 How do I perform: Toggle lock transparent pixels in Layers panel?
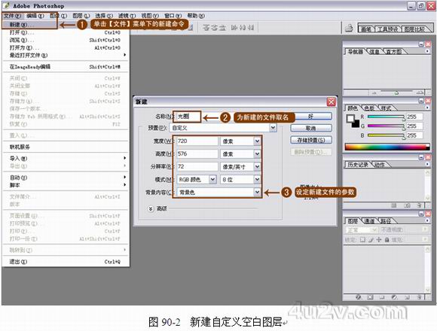[362, 239]
